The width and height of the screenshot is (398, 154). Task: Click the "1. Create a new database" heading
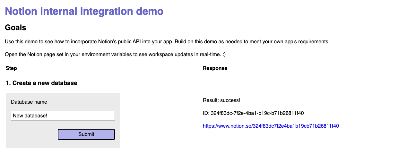tap(41, 83)
